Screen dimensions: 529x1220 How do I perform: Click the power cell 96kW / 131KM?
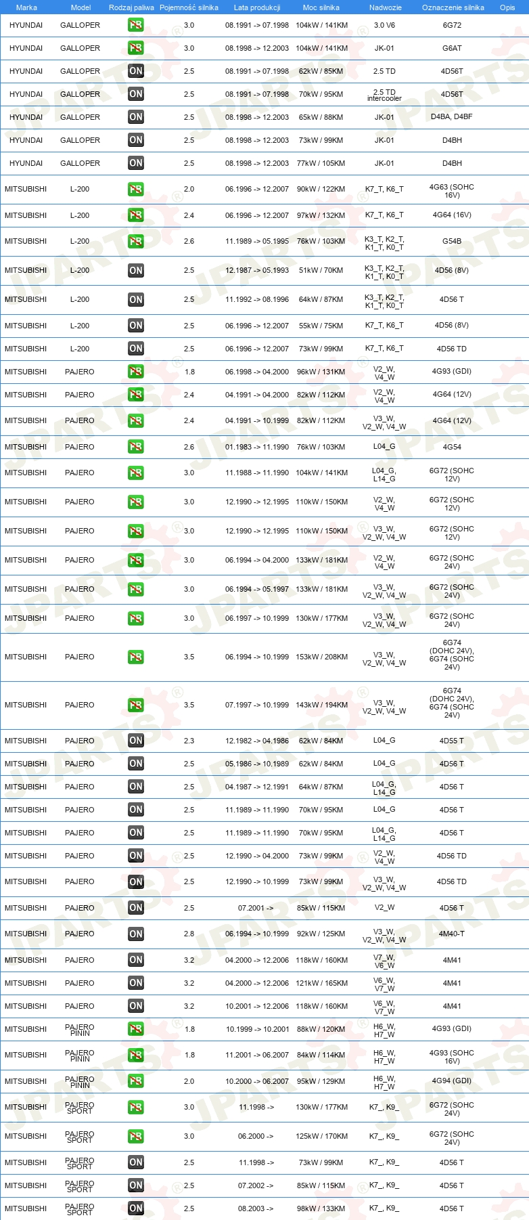[321, 372]
